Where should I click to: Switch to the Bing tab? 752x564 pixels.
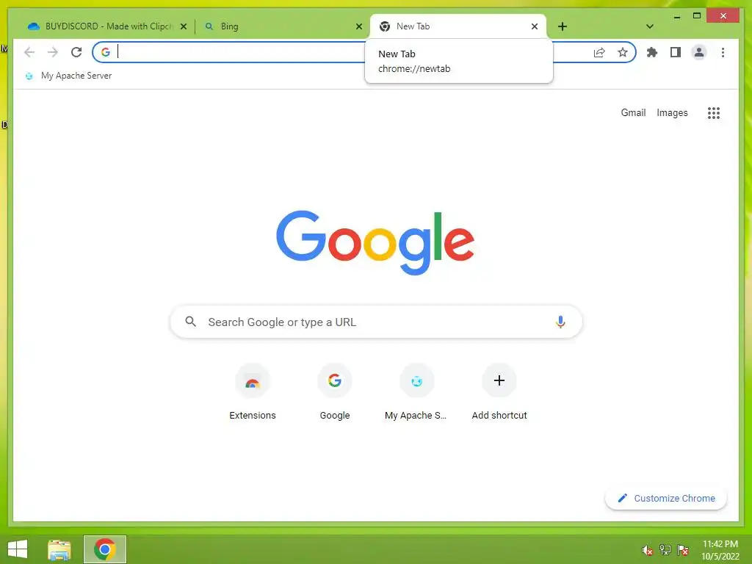[x=283, y=26]
